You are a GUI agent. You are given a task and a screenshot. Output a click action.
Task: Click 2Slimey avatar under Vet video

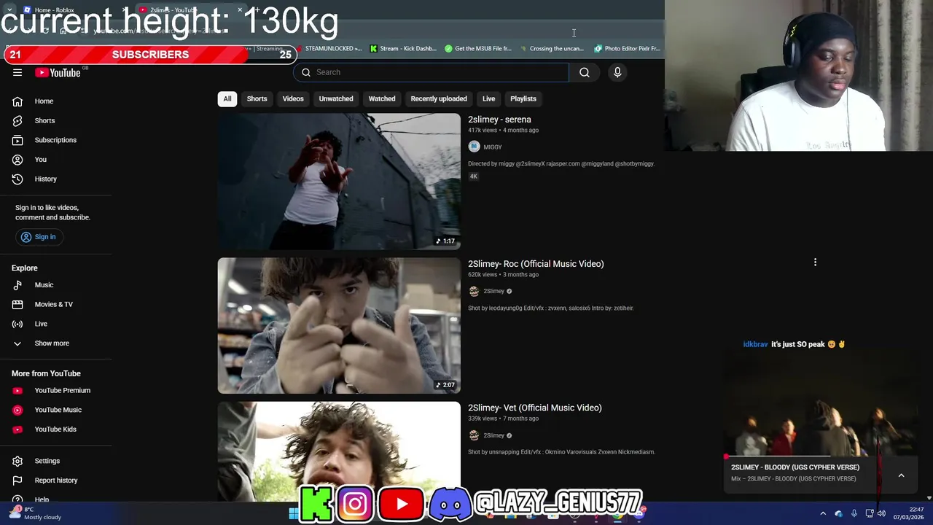pyautogui.click(x=474, y=435)
